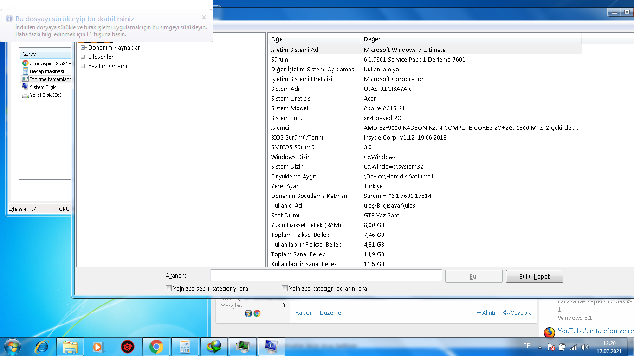Image resolution: width=634 pixels, height=356 pixels.
Task: Click the power icon in the system tray
Action: click(563, 347)
